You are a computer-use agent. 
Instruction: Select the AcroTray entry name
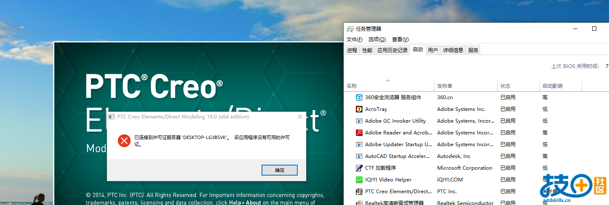(376, 109)
